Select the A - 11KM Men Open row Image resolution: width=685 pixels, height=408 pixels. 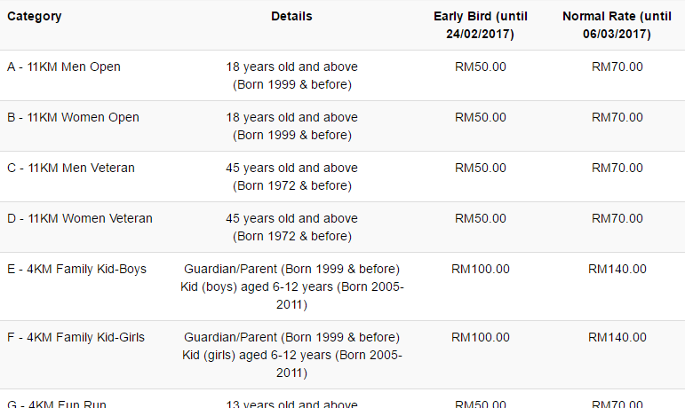tap(64, 67)
